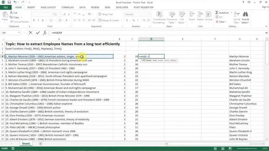Add a new sheet with plus icon

(40, 143)
